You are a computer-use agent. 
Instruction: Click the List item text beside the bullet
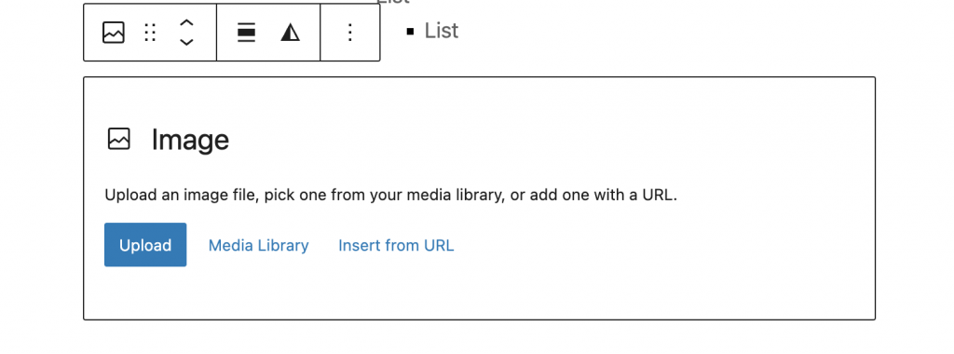[x=441, y=31]
